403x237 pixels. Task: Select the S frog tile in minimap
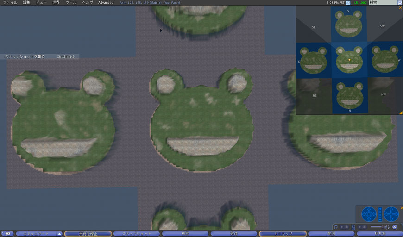pyautogui.click(x=348, y=24)
